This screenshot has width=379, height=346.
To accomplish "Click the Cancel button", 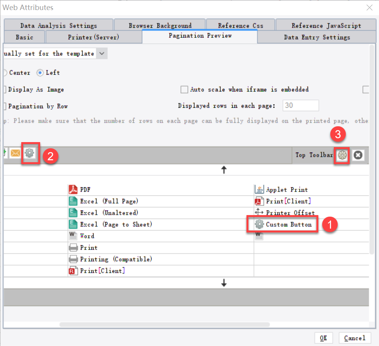I will coord(355,338).
